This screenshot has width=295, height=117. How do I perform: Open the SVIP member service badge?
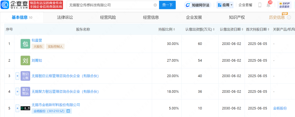click(x=284, y=5)
